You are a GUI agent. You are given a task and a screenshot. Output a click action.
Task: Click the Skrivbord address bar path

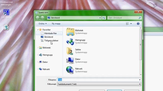(55, 18)
